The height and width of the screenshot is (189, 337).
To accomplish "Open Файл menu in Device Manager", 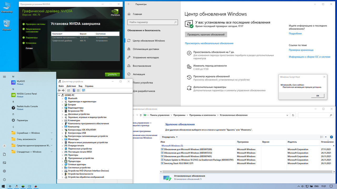I will 61,86.
